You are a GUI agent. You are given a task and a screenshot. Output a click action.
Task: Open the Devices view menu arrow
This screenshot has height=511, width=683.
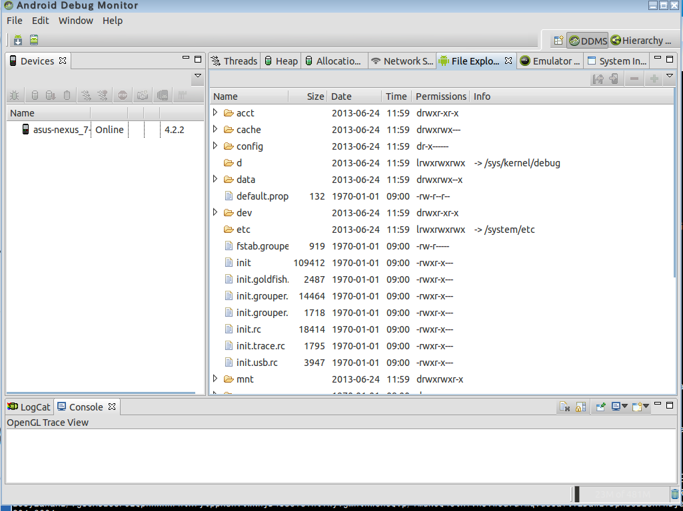[198, 76]
